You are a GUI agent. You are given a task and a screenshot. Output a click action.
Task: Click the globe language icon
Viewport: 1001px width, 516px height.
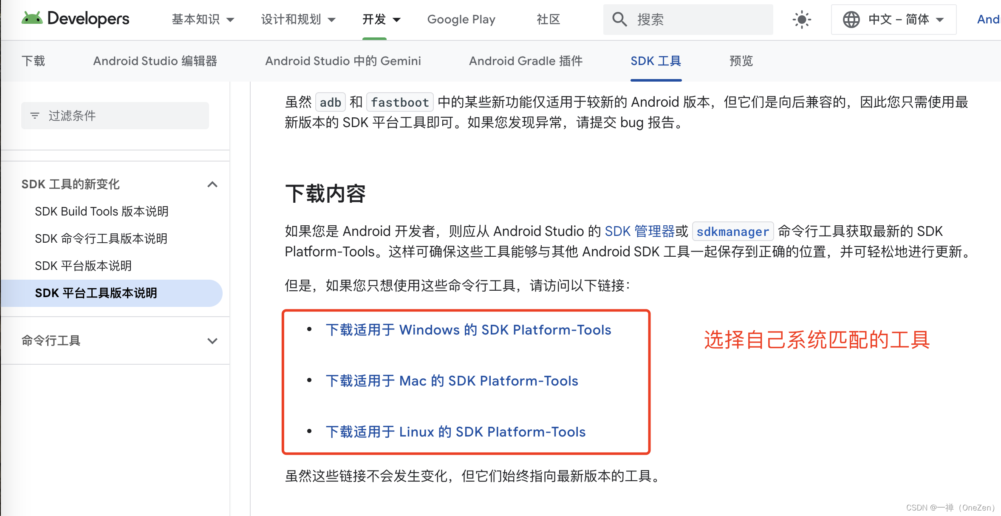tap(851, 20)
